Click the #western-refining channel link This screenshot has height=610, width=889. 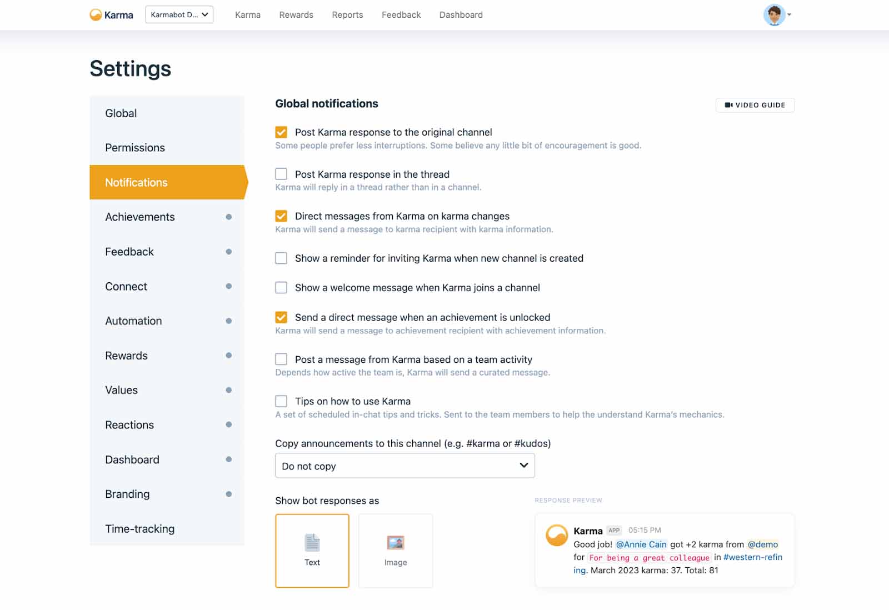point(751,557)
